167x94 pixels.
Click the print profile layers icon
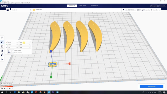pyautogui.click(x=123, y=10)
